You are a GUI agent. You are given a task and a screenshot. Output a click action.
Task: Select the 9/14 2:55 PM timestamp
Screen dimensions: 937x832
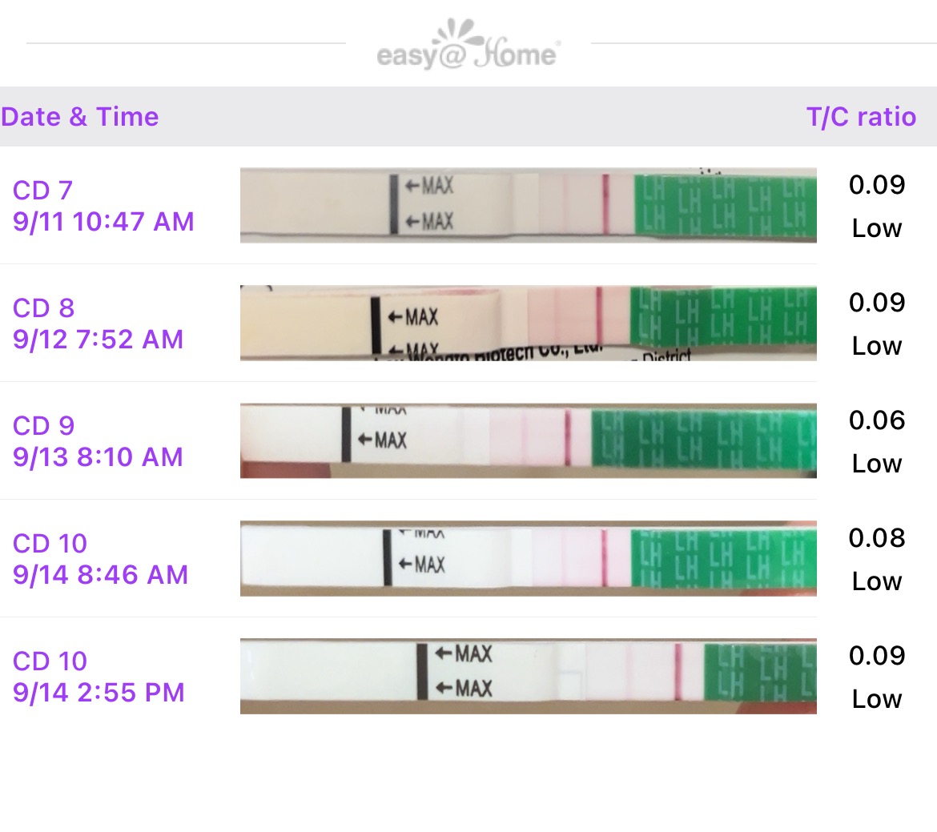point(99,693)
